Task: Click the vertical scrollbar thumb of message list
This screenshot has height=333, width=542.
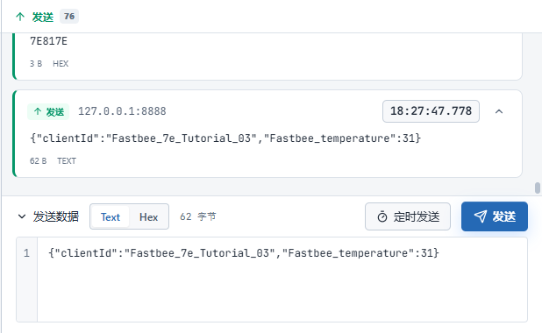Action: click(x=537, y=188)
